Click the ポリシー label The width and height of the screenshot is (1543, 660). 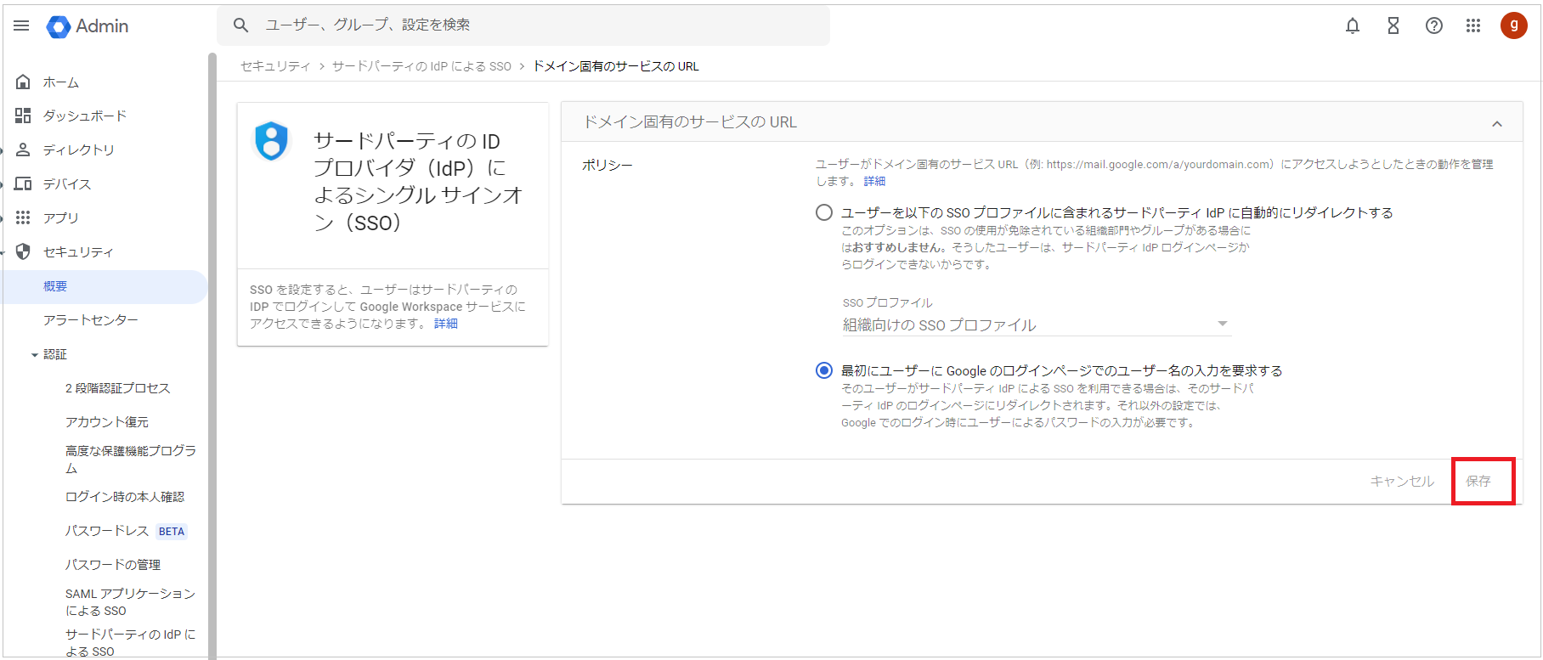coord(607,166)
